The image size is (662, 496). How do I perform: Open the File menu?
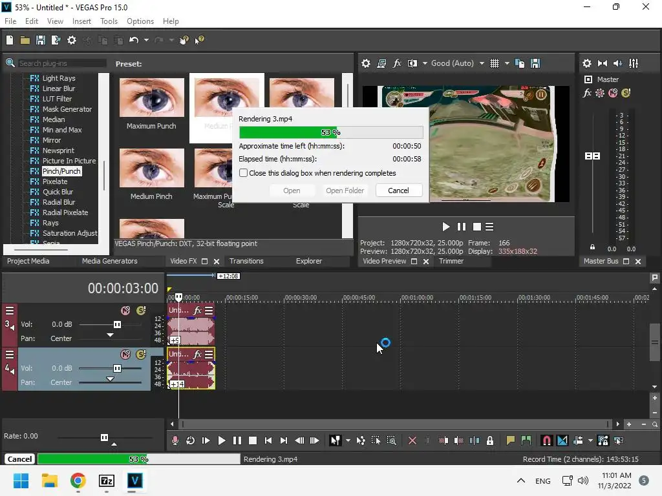[10, 21]
